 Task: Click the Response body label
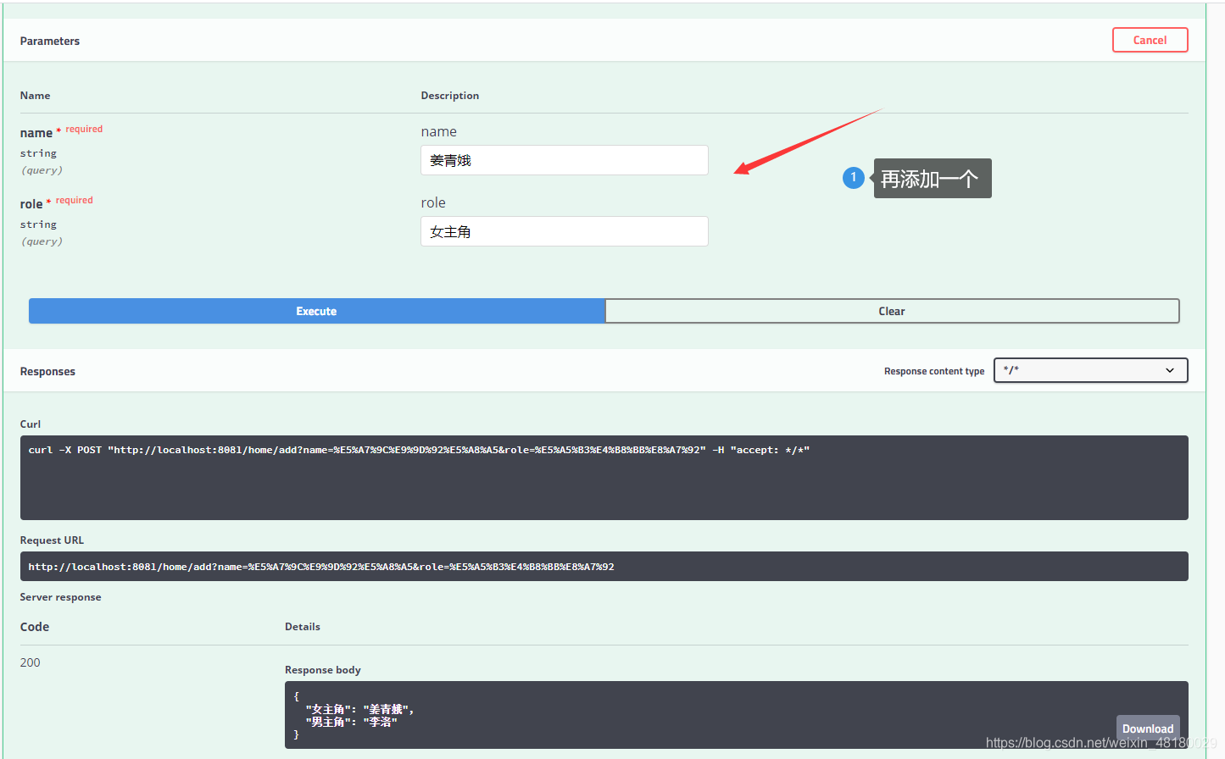pos(323,670)
